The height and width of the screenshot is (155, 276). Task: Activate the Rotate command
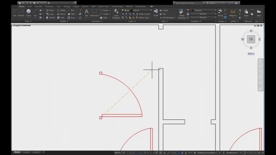pyautogui.click(x=61, y=10)
